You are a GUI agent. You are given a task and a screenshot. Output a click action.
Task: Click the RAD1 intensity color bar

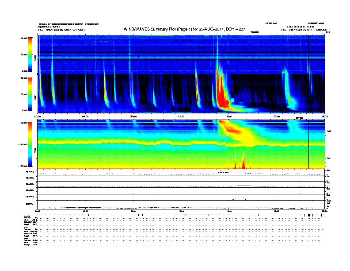30,94
